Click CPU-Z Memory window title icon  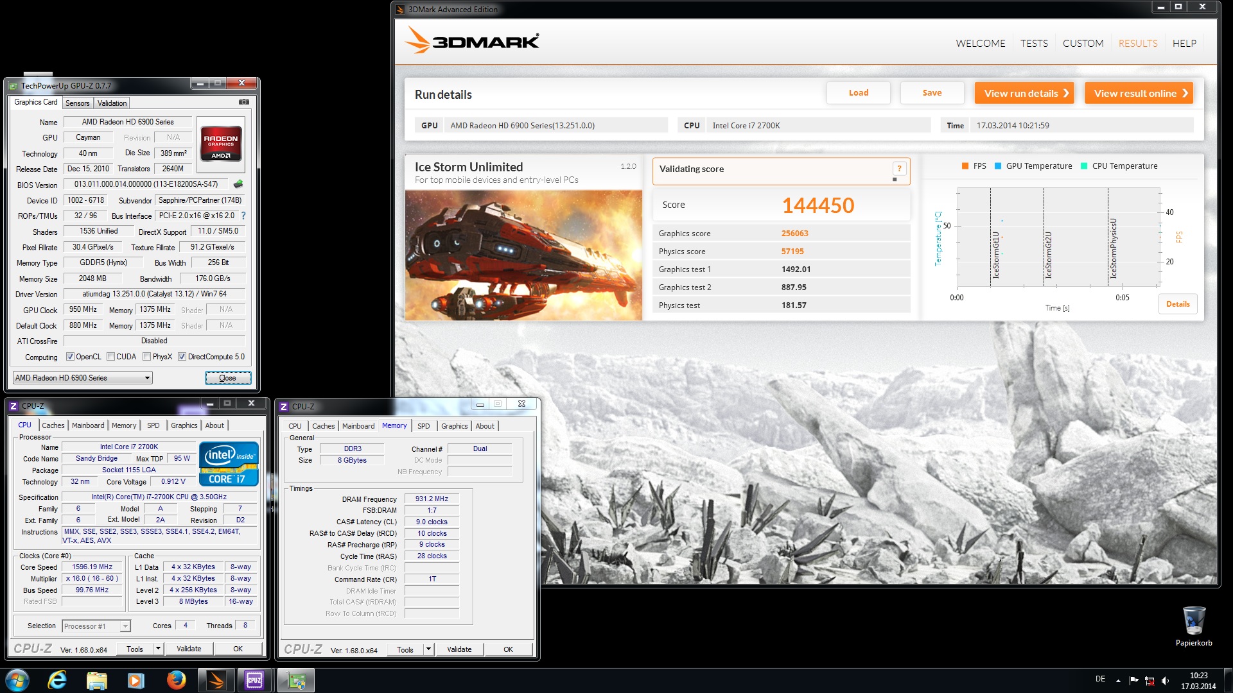[284, 406]
